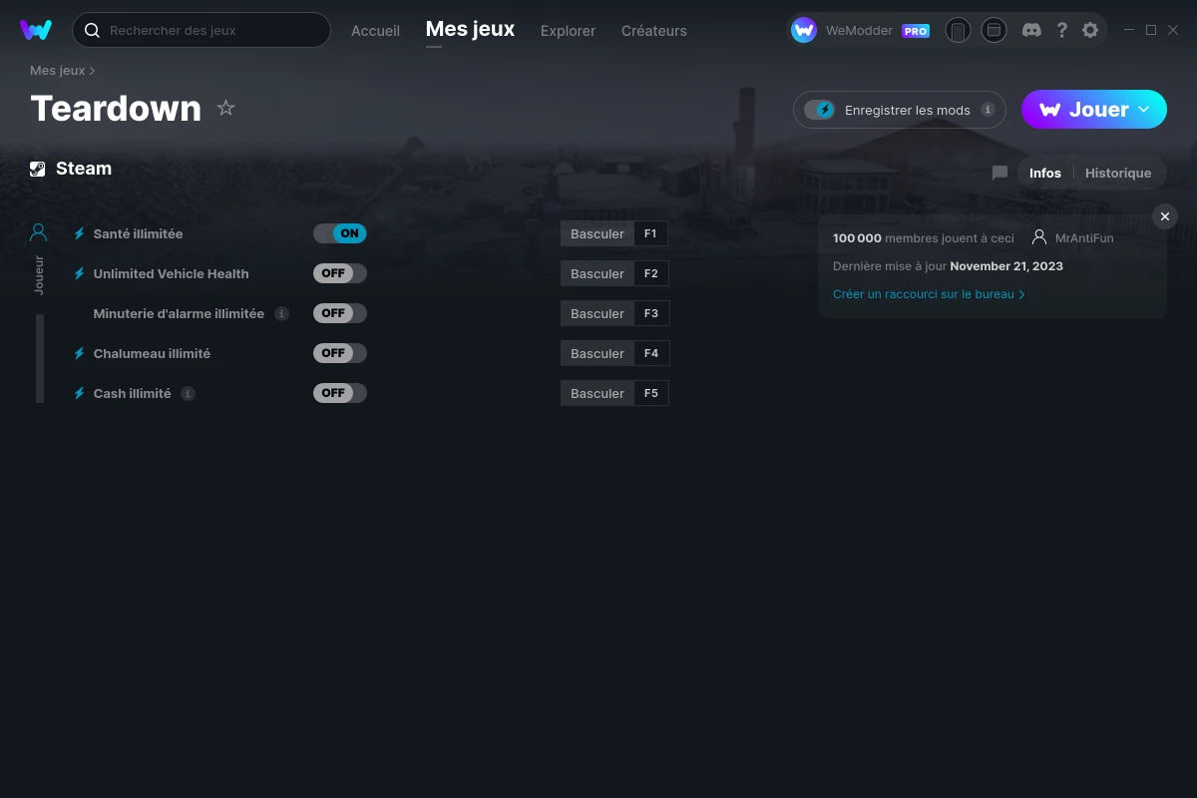The width and height of the screenshot is (1197, 798).
Task: Click lightning icon beside Santé illimitée
Action: pos(80,233)
